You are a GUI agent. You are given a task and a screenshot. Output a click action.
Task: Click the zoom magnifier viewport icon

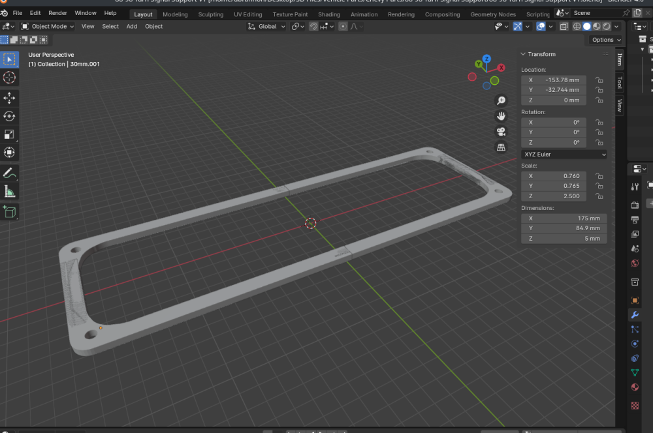point(501,100)
